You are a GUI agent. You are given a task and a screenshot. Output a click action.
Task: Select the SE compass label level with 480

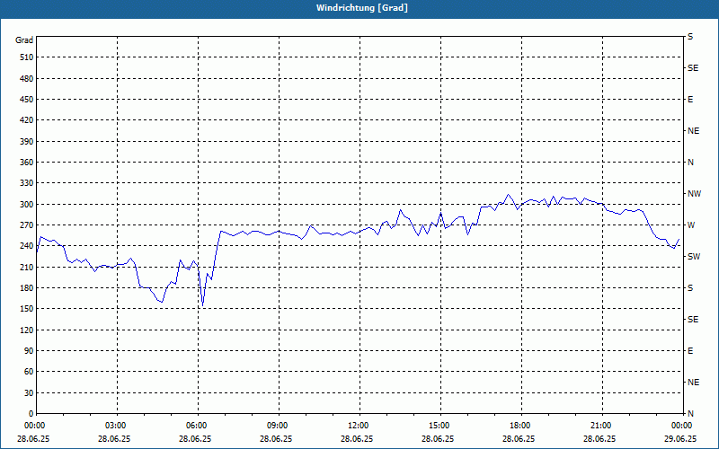tap(693, 68)
